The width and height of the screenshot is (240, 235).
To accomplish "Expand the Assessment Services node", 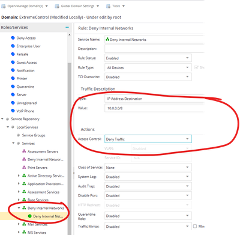I will pos(19,192).
